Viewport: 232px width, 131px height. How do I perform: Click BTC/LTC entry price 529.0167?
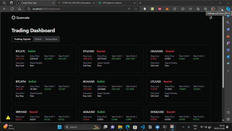coord(34,59)
